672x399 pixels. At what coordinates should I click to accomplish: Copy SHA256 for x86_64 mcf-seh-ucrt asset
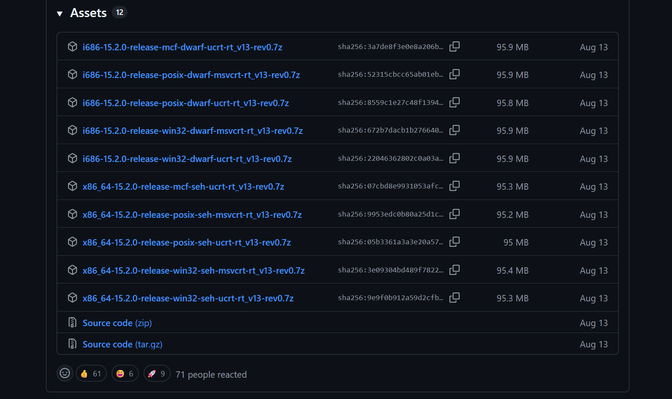coord(455,186)
